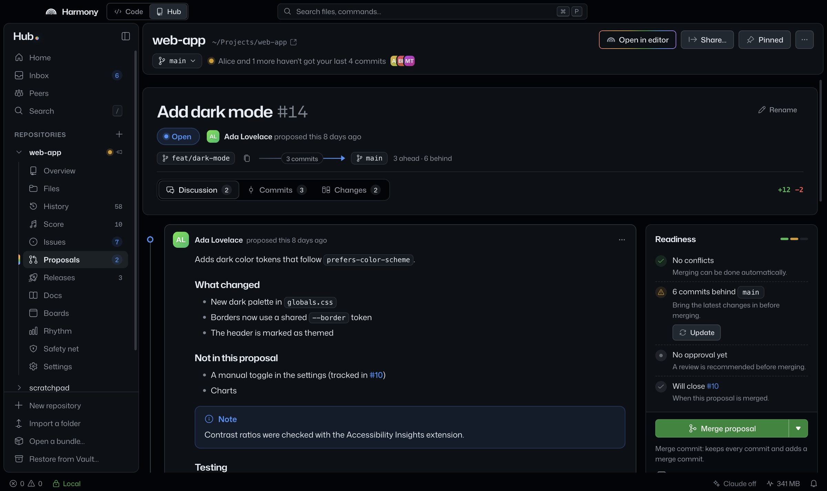Viewport: 827px width, 491px height.
Task: Open Merge proposal options dropdown arrow
Action: [x=798, y=428]
